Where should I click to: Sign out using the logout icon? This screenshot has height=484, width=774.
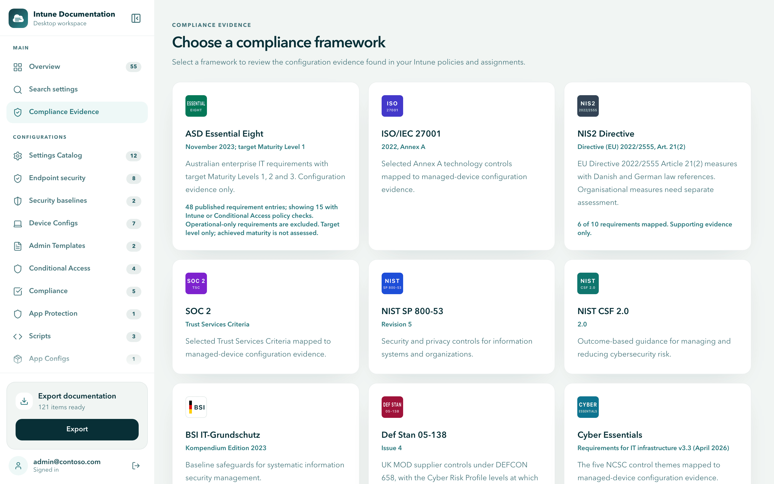pos(136,465)
